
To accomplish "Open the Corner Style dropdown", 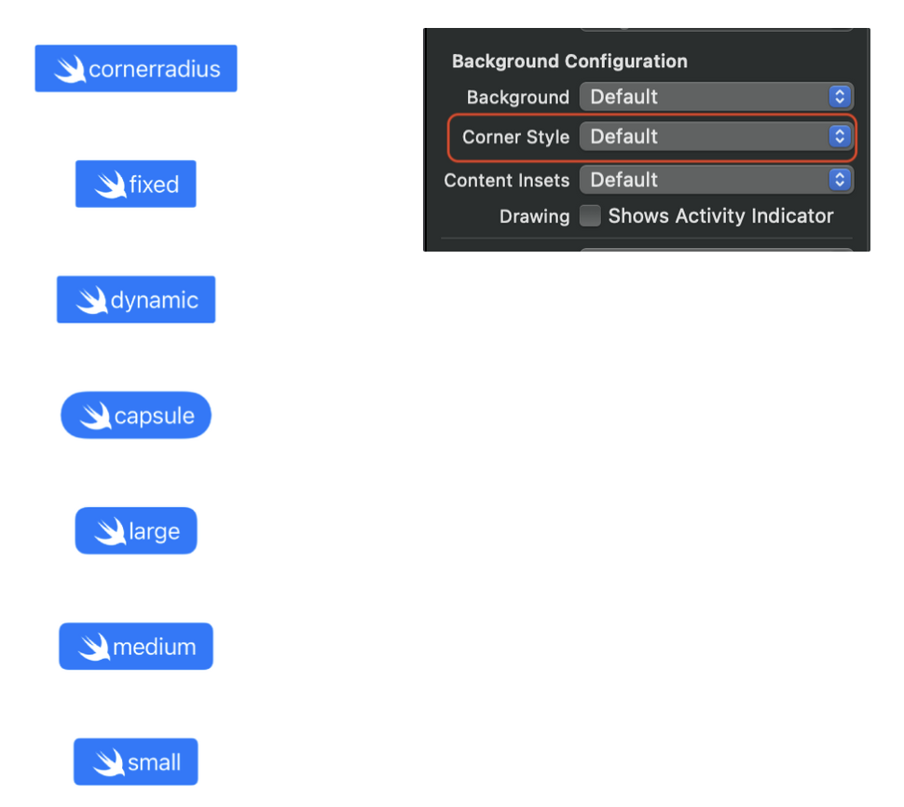I will coord(716,137).
